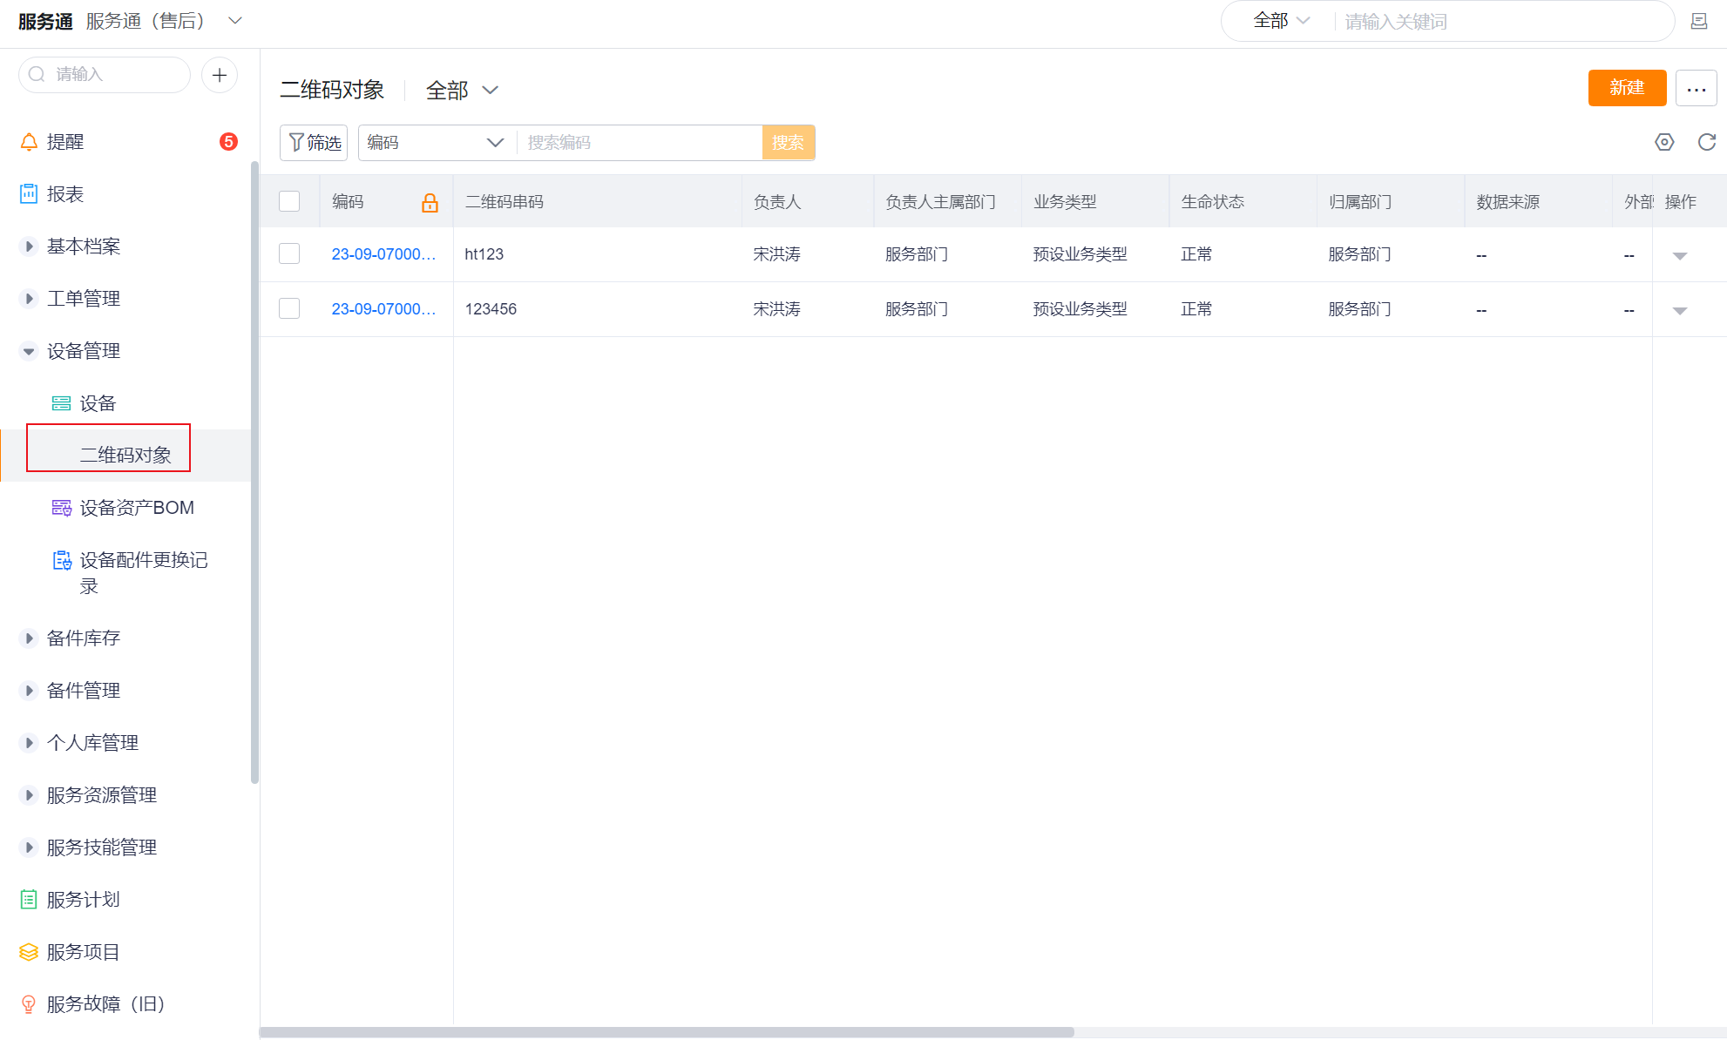Screen dimensions: 1727x1040
Task: Click the sidebar vertical scrollbar
Action: tap(254, 472)
